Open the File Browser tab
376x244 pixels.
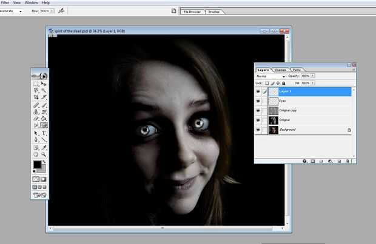tap(192, 12)
